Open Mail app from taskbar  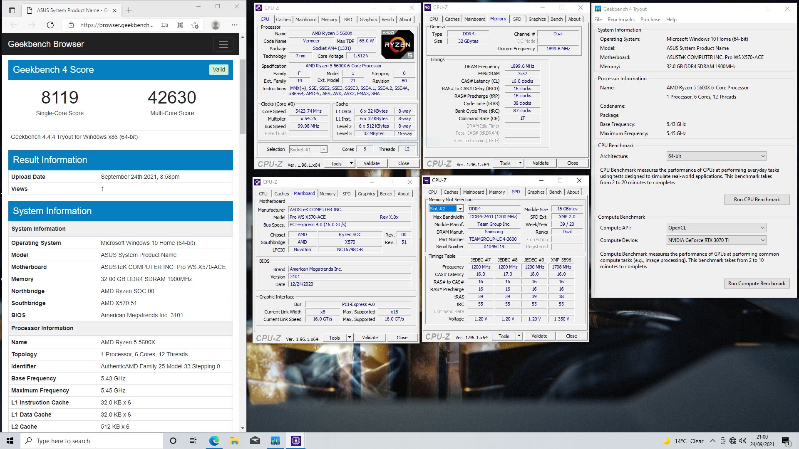click(x=255, y=441)
